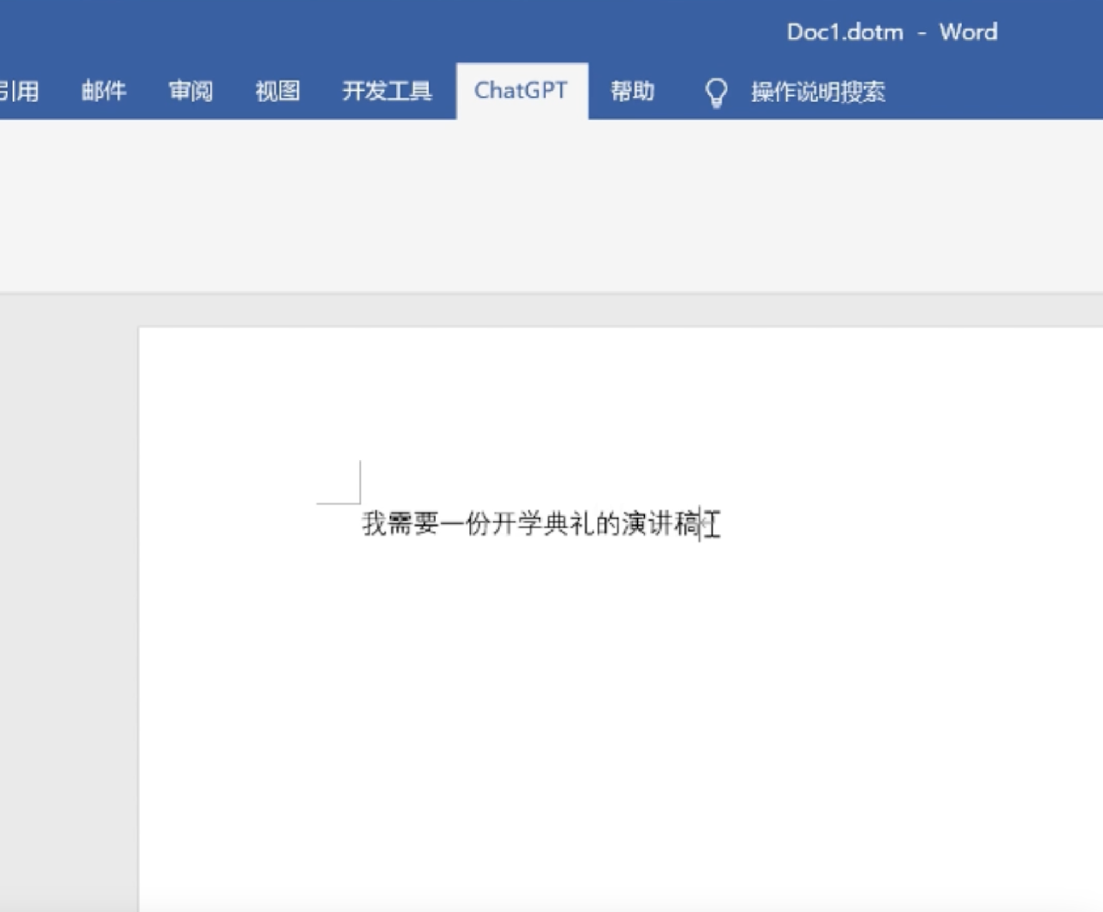Open the 审阅 ribbon tab
The height and width of the screenshot is (912, 1103).
coord(191,91)
